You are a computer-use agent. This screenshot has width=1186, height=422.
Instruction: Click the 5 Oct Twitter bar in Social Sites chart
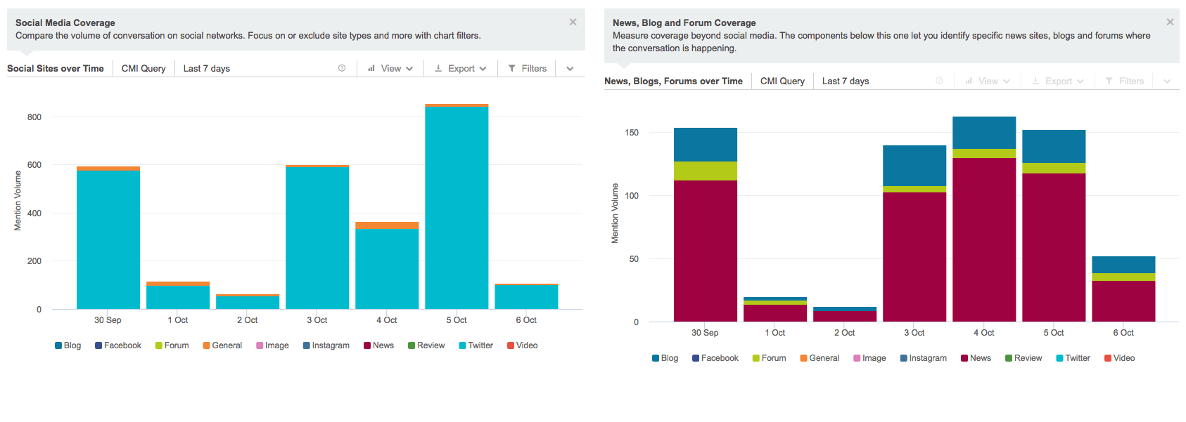[x=457, y=207]
